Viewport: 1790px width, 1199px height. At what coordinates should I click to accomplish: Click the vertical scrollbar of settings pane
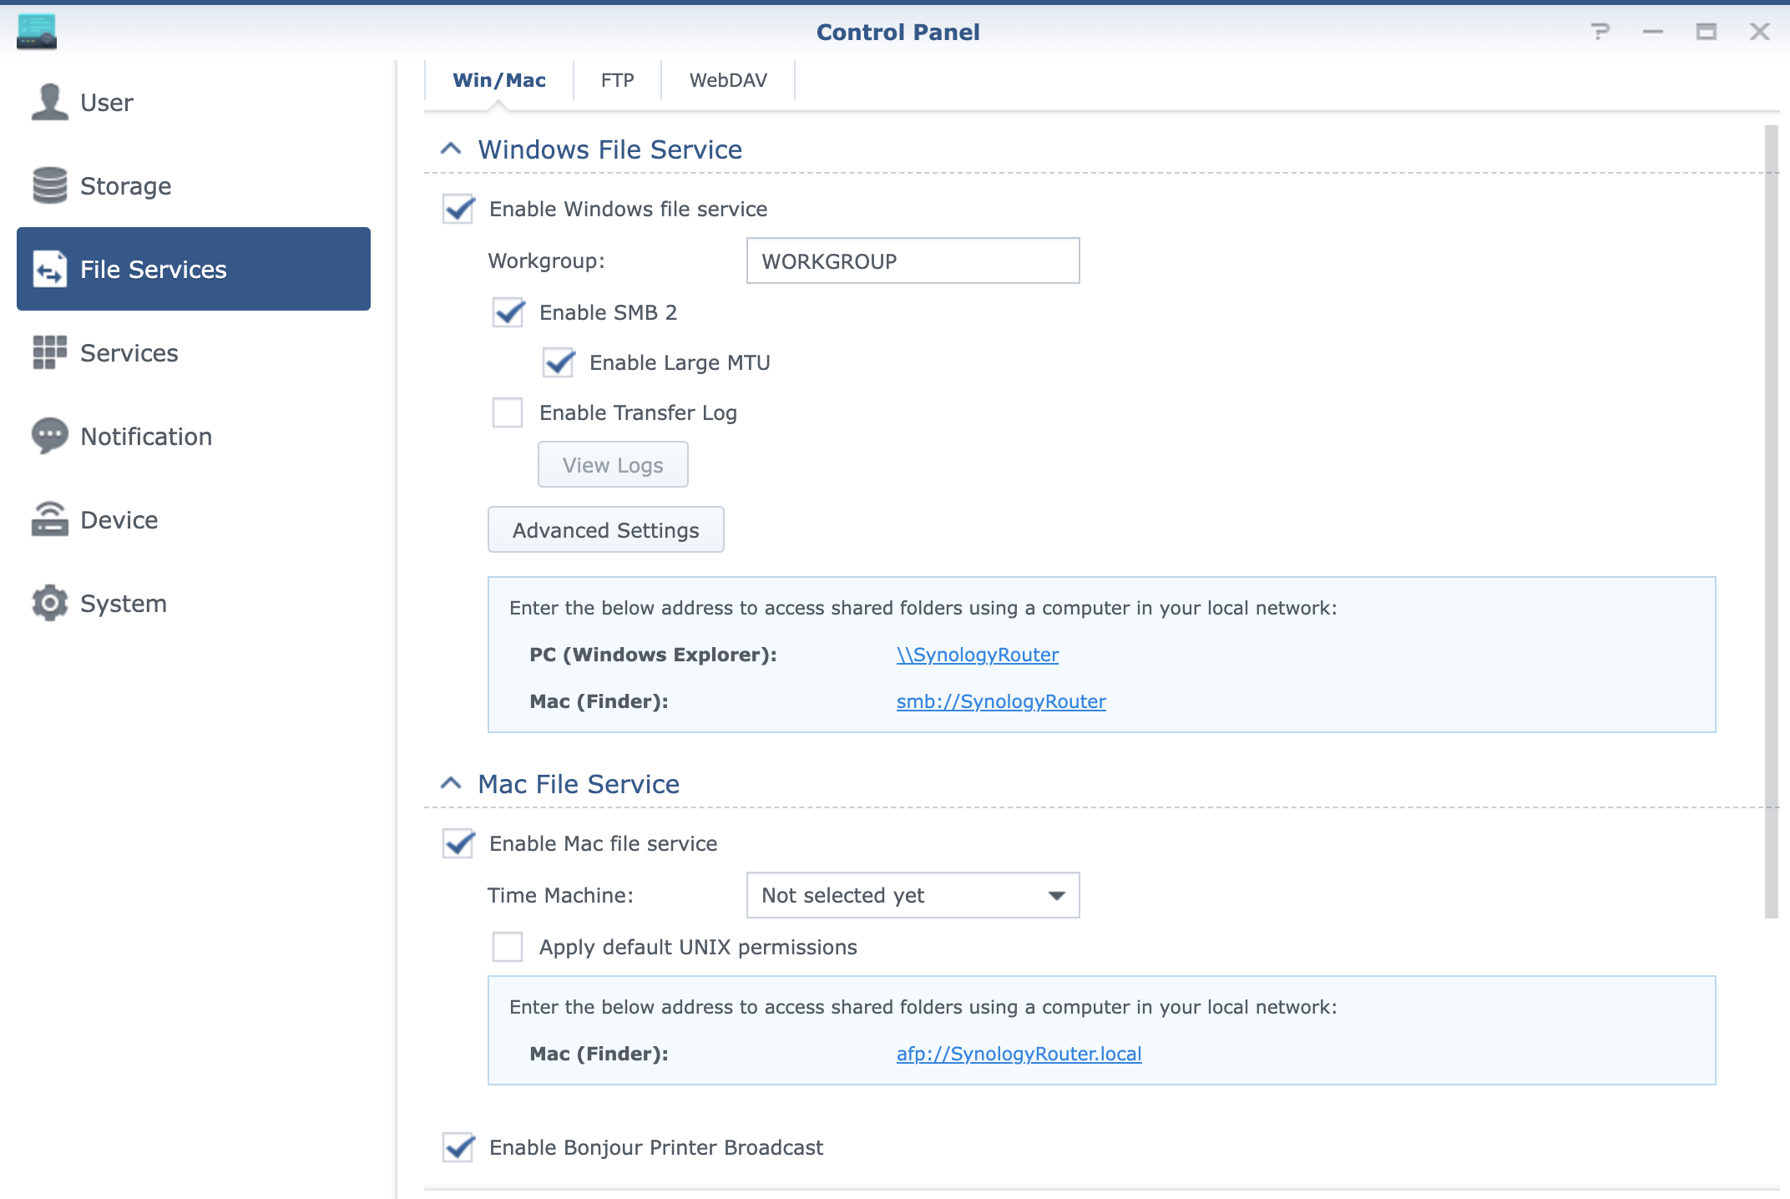pyautogui.click(x=1772, y=522)
